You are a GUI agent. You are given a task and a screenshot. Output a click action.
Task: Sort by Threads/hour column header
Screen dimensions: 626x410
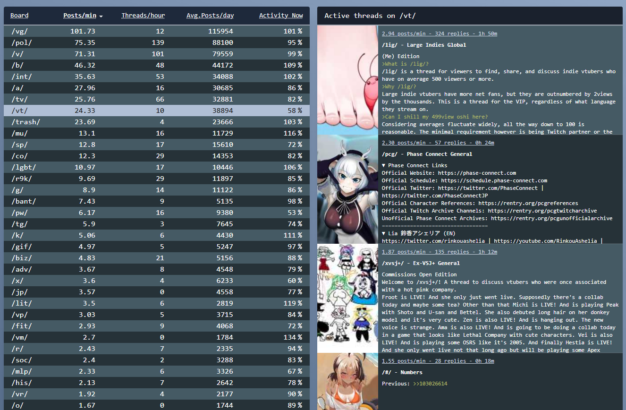(143, 16)
